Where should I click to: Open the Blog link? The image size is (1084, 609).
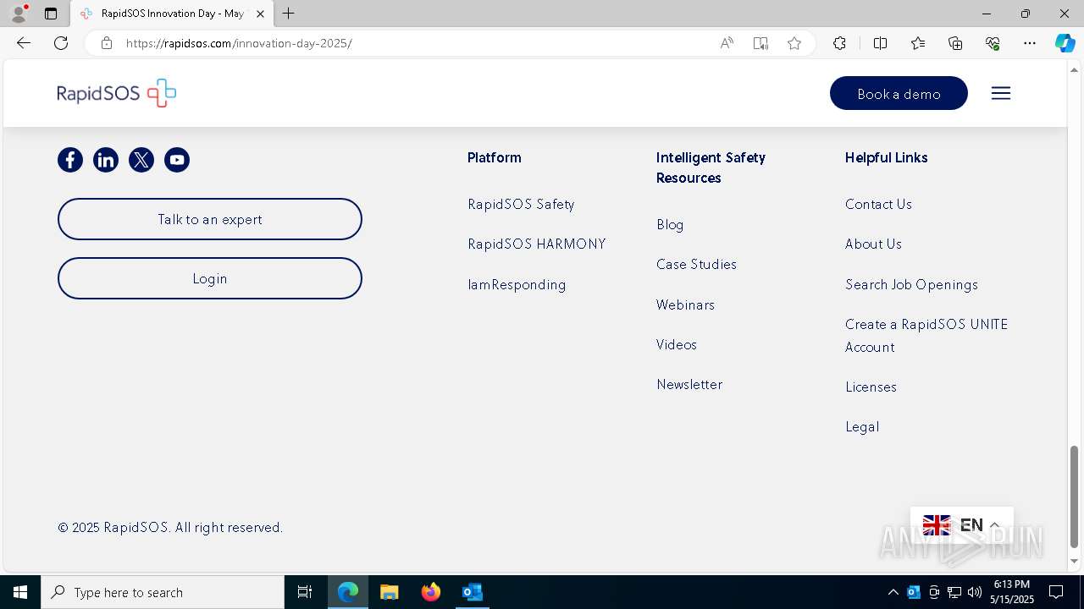(670, 224)
